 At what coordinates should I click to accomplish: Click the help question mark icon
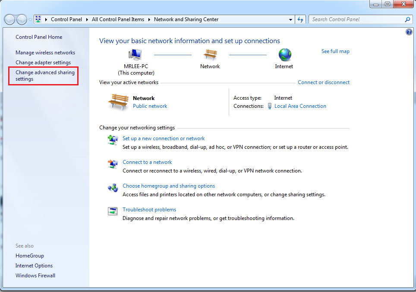click(x=409, y=32)
